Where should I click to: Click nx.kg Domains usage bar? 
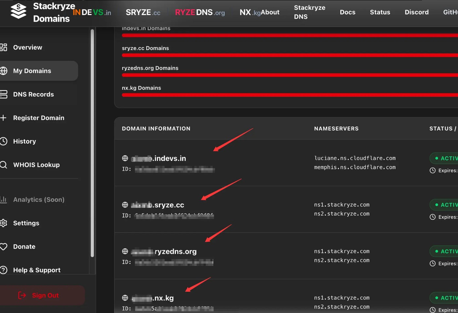(x=290, y=95)
